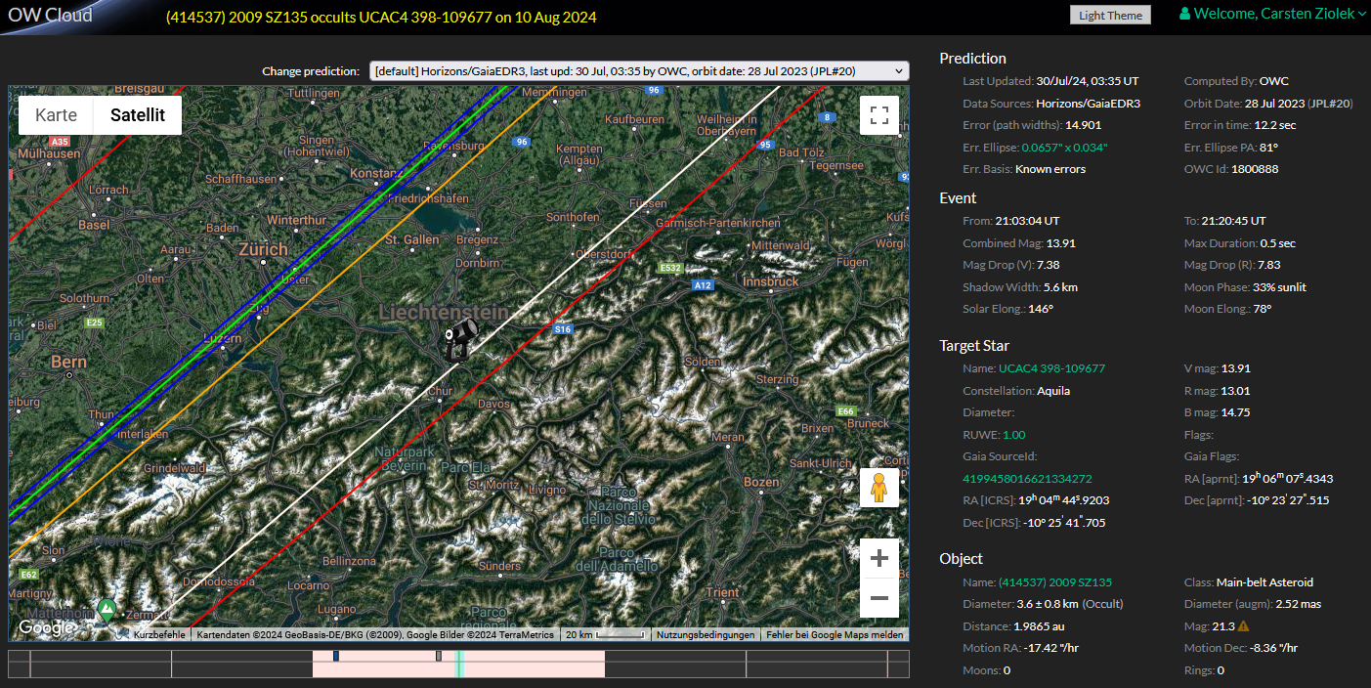Click the Error (path widths) value 14.901

click(1084, 125)
